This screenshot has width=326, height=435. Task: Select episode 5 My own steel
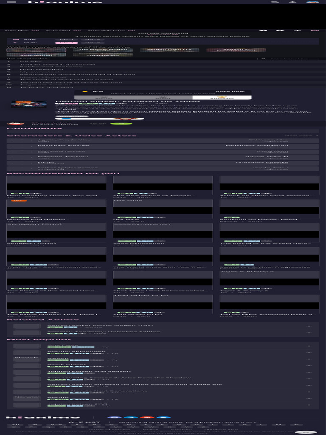pos(163,71)
